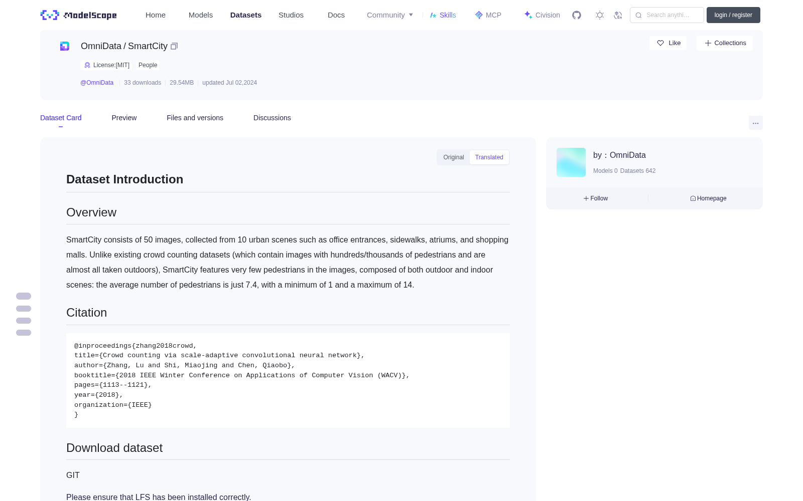Image resolution: width=803 pixels, height=501 pixels.
Task: Click the plus icon in Collections
Action: 708,43
